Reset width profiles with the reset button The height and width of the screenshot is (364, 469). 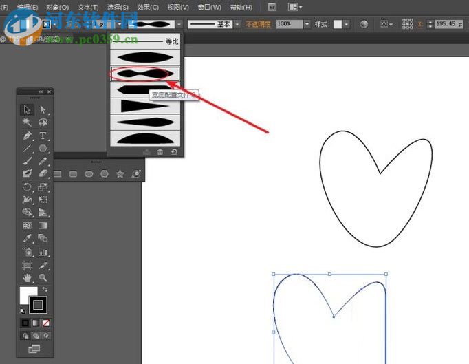174,152
